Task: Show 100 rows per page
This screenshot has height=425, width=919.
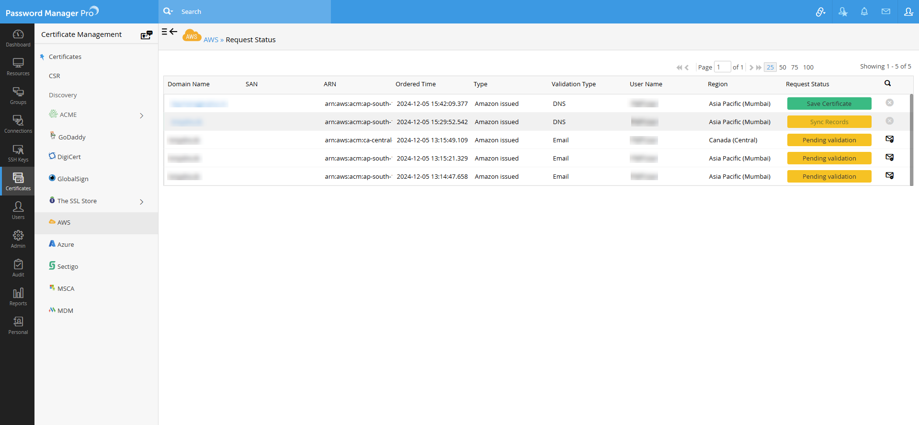Action: point(808,67)
